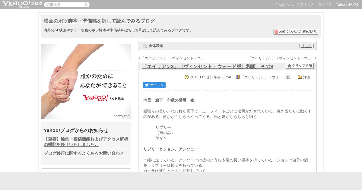The image size is (362, 190).
Task: Open the リスト link
Action: coord(306,46)
